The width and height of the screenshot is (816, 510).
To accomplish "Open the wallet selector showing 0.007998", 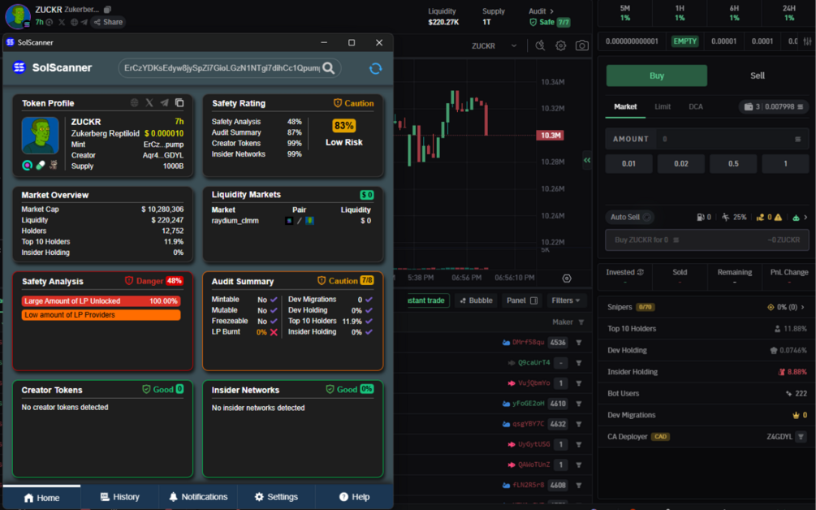I will pyautogui.click(x=773, y=106).
